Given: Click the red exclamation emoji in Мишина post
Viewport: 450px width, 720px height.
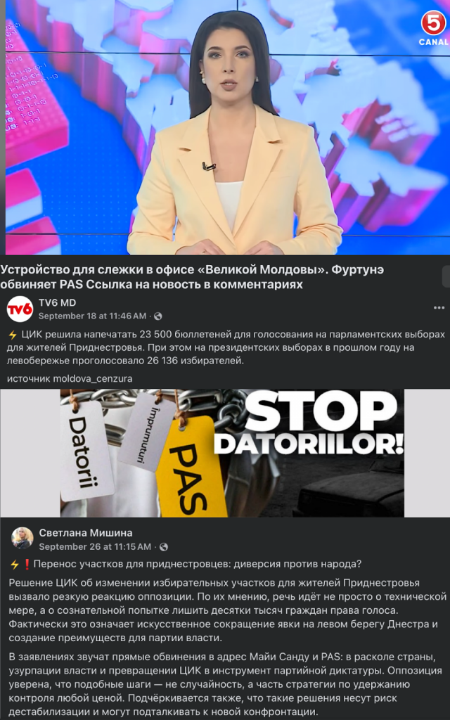Looking at the screenshot, I should coord(27,565).
